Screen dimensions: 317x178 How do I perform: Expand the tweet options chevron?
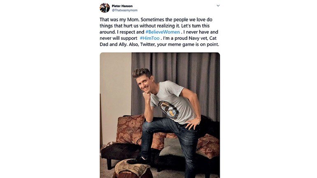click(x=218, y=6)
